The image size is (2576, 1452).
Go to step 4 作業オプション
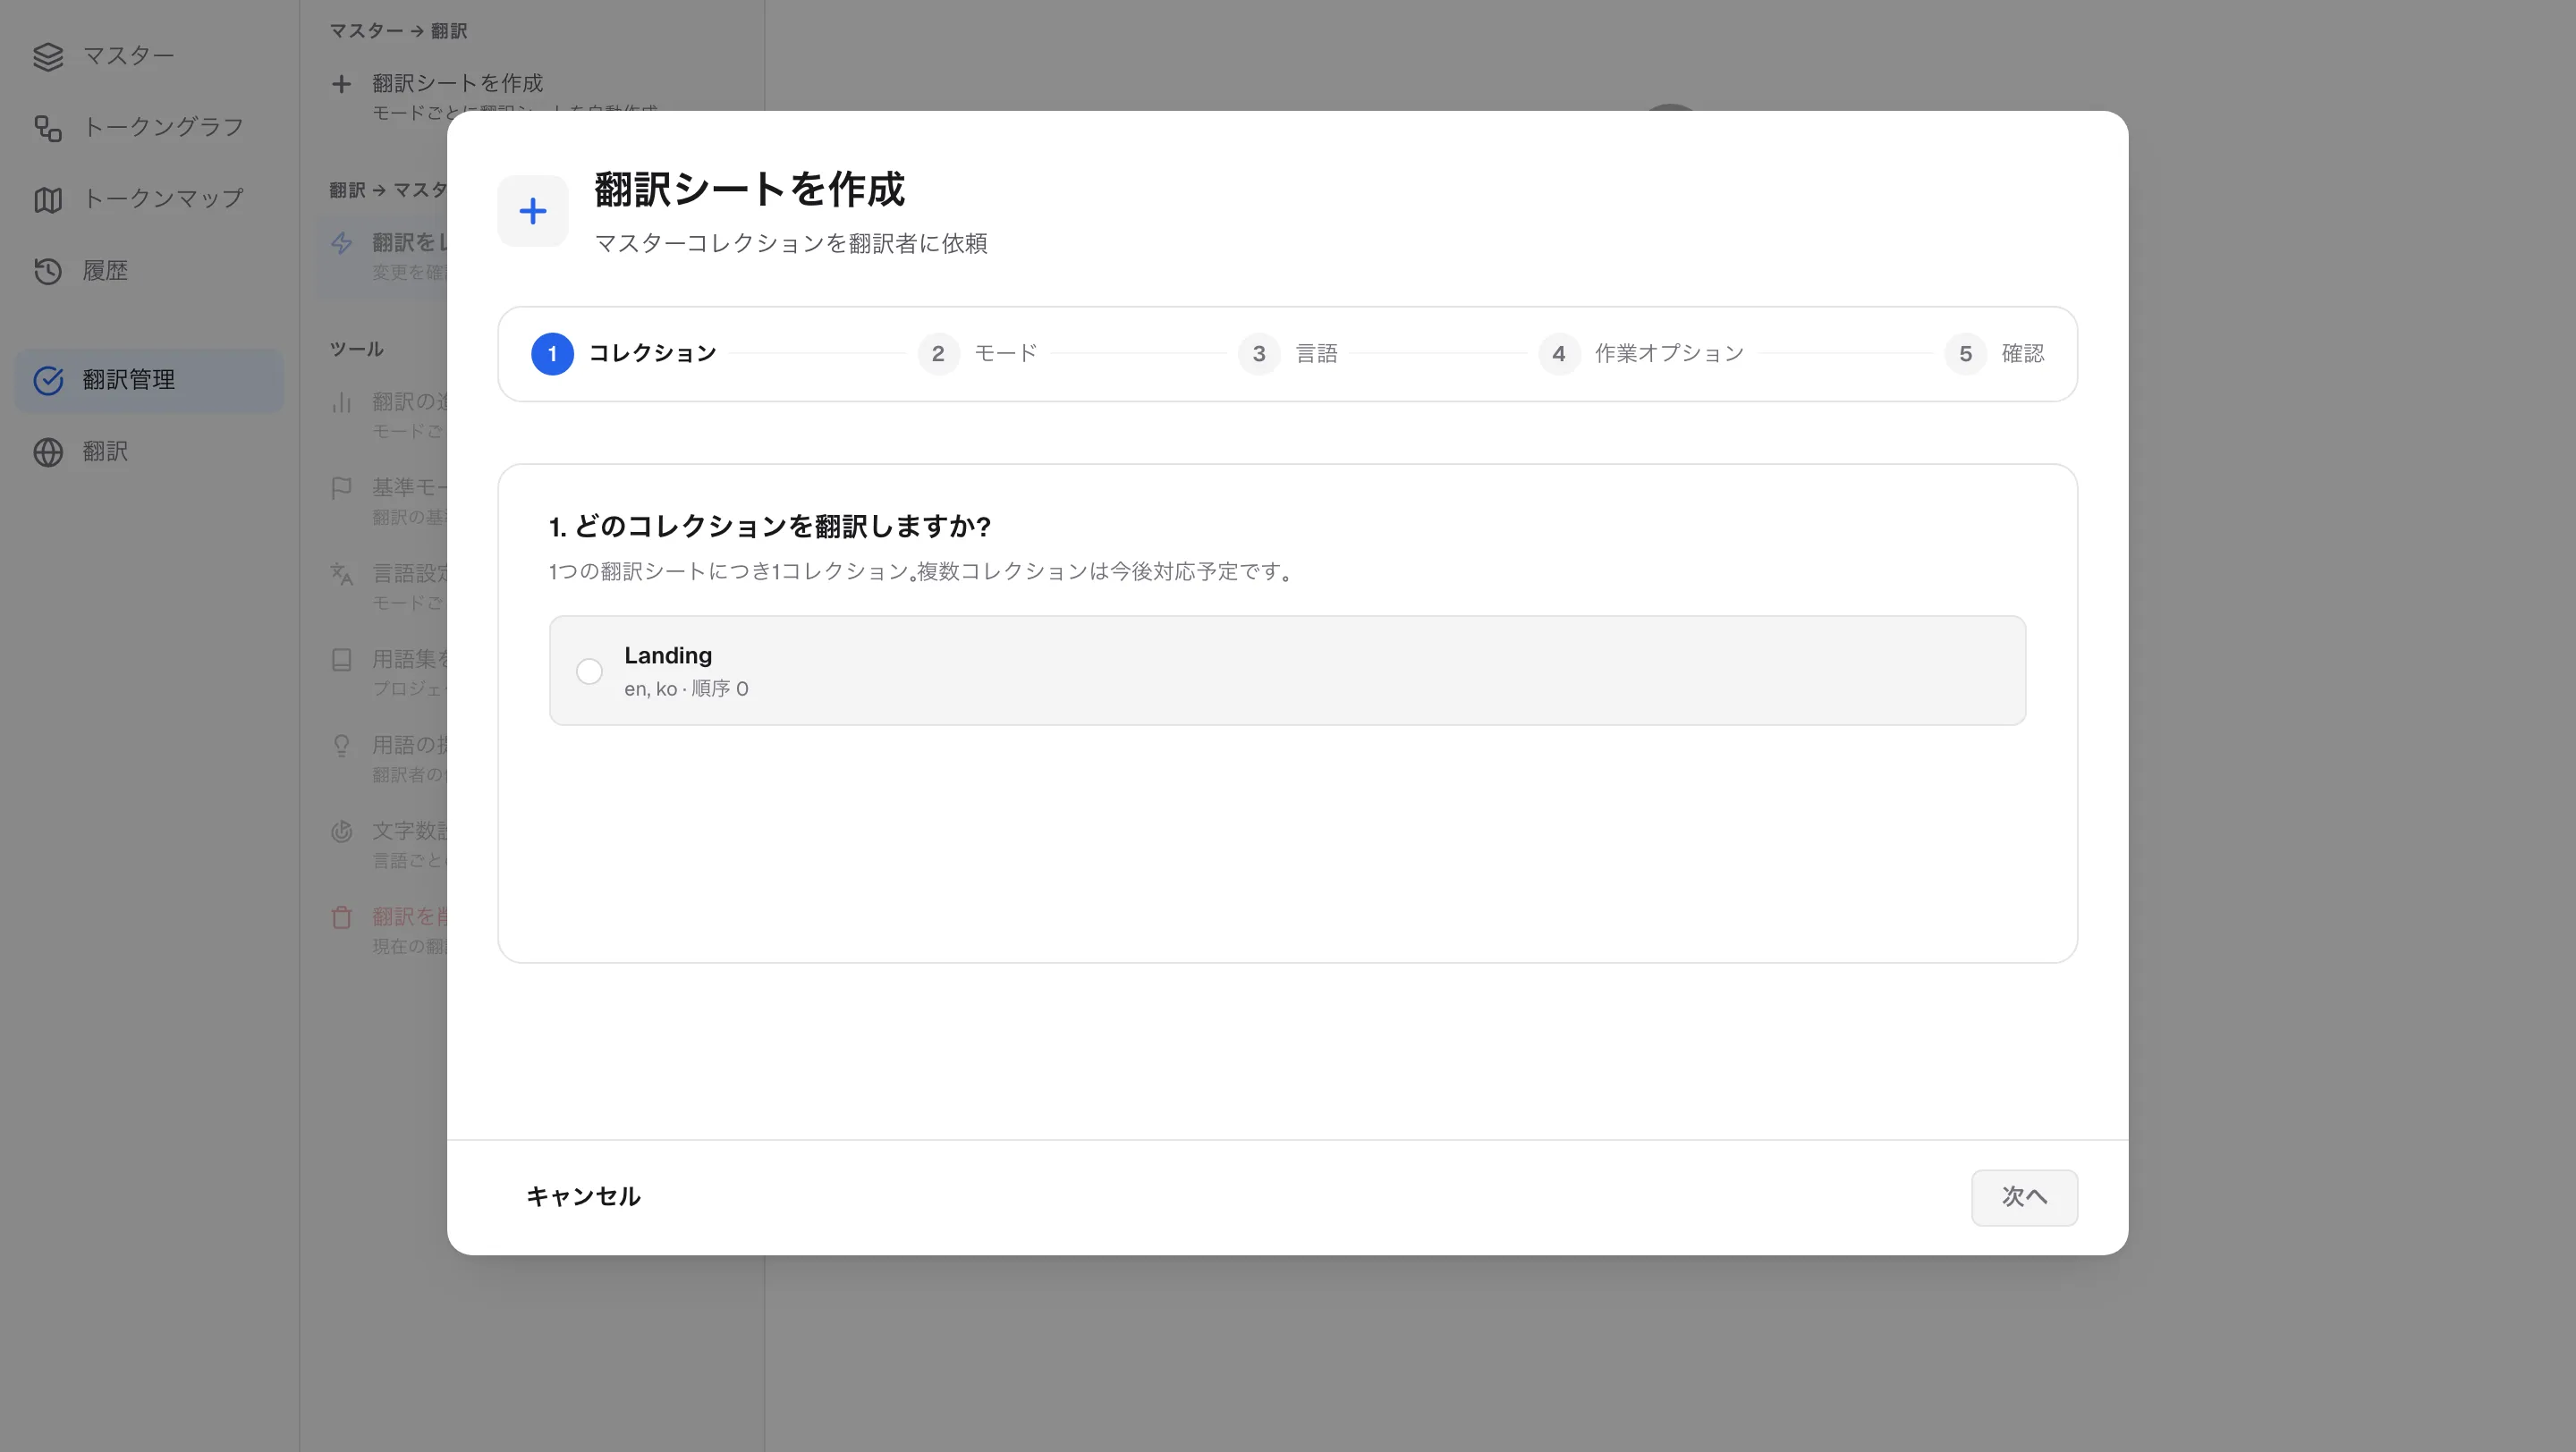1642,354
